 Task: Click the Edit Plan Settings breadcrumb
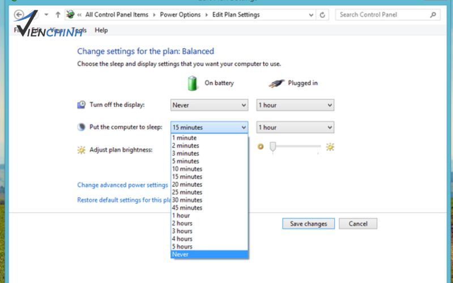[236, 15]
